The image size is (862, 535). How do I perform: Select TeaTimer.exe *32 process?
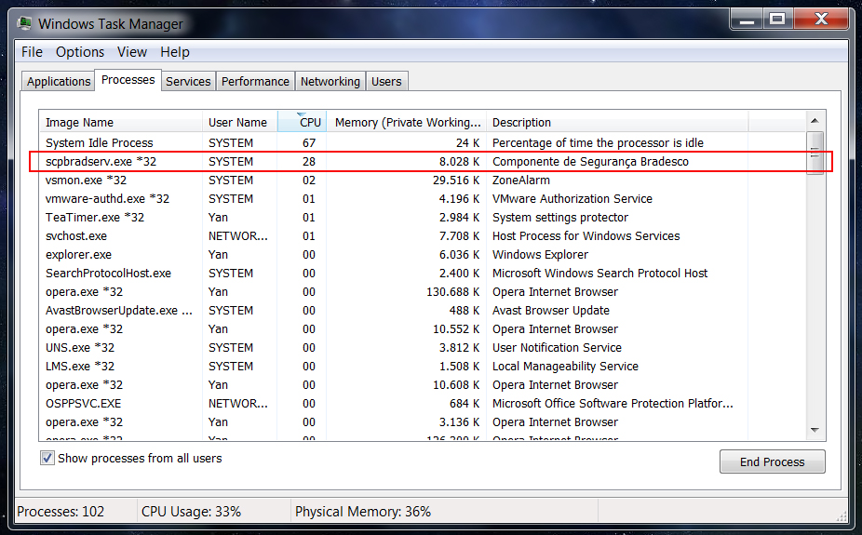pos(422,218)
